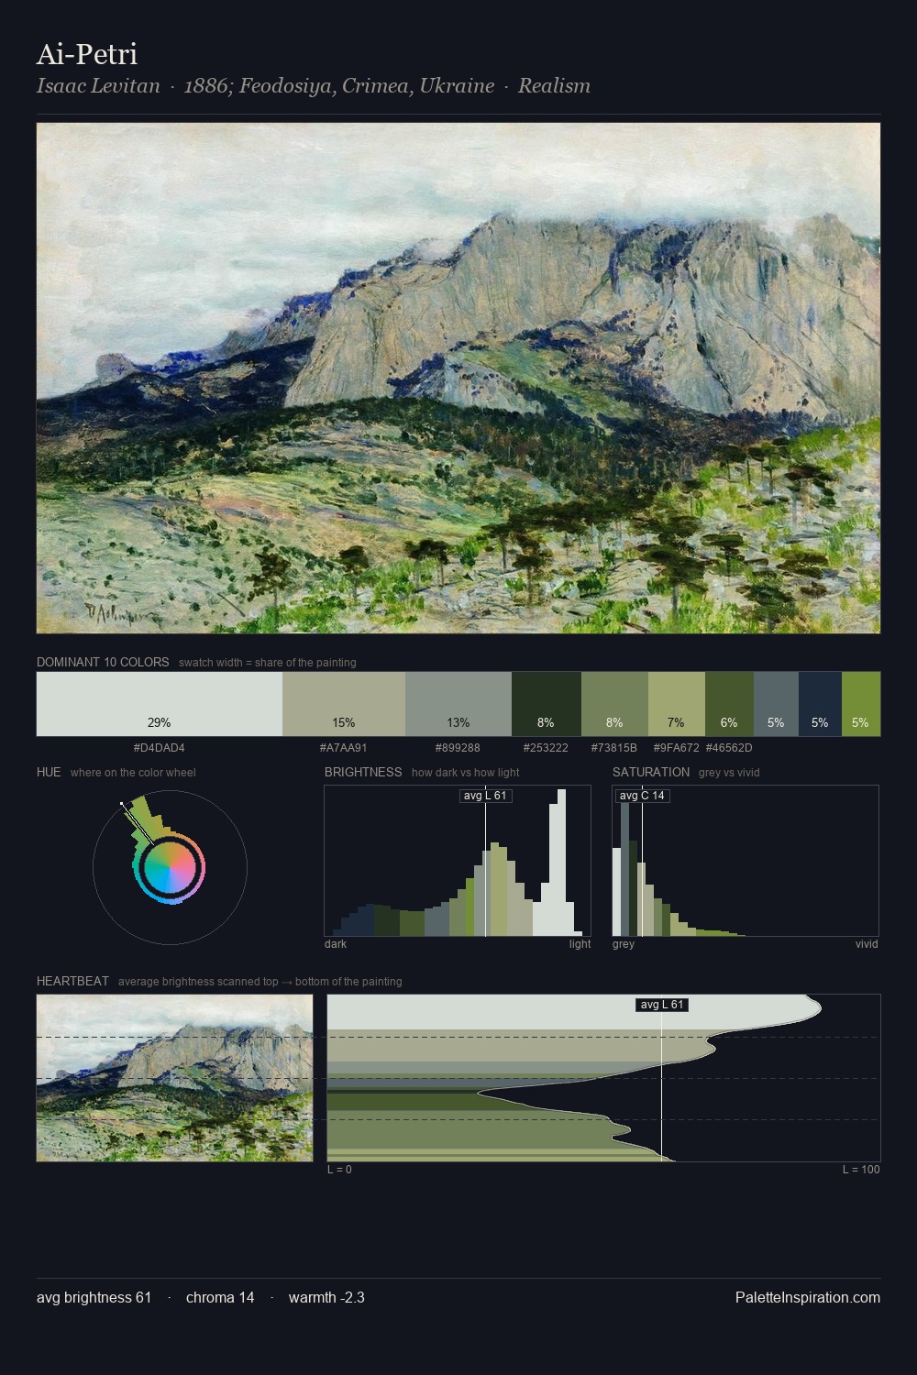
Task: Select the 5% slate grey swatch
Action: pyautogui.click(x=776, y=704)
